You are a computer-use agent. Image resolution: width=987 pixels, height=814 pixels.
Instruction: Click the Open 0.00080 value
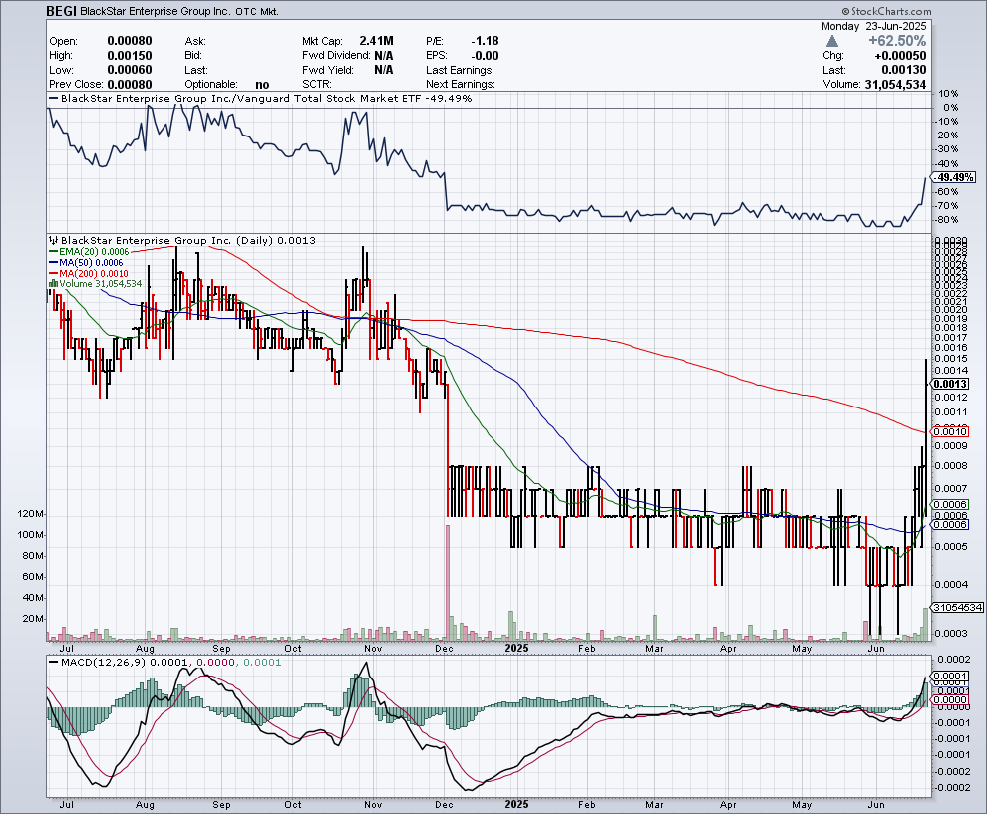pos(129,41)
